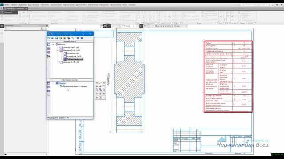Viewport: 284px width, 159px height.
Task: Expand the Ограничения ribbon group dropdown arrow
Action: point(172,23)
